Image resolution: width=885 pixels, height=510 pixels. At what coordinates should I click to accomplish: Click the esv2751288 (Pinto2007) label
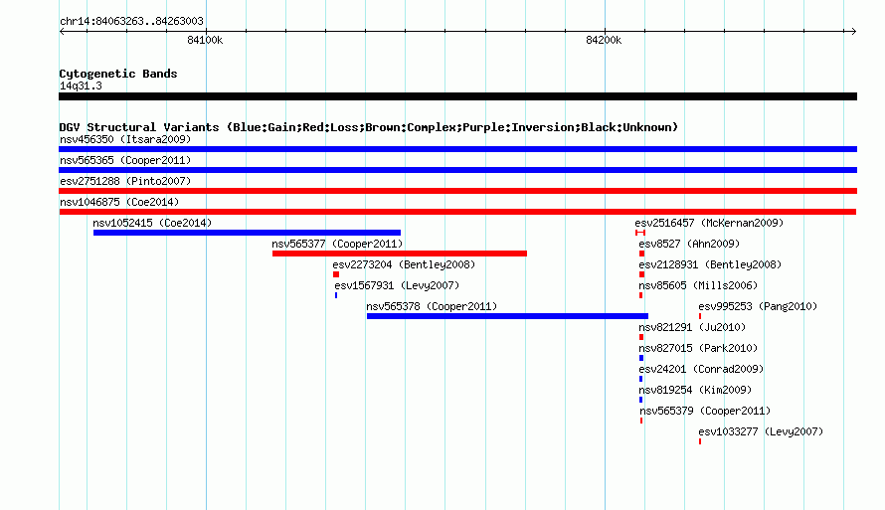[x=125, y=181]
